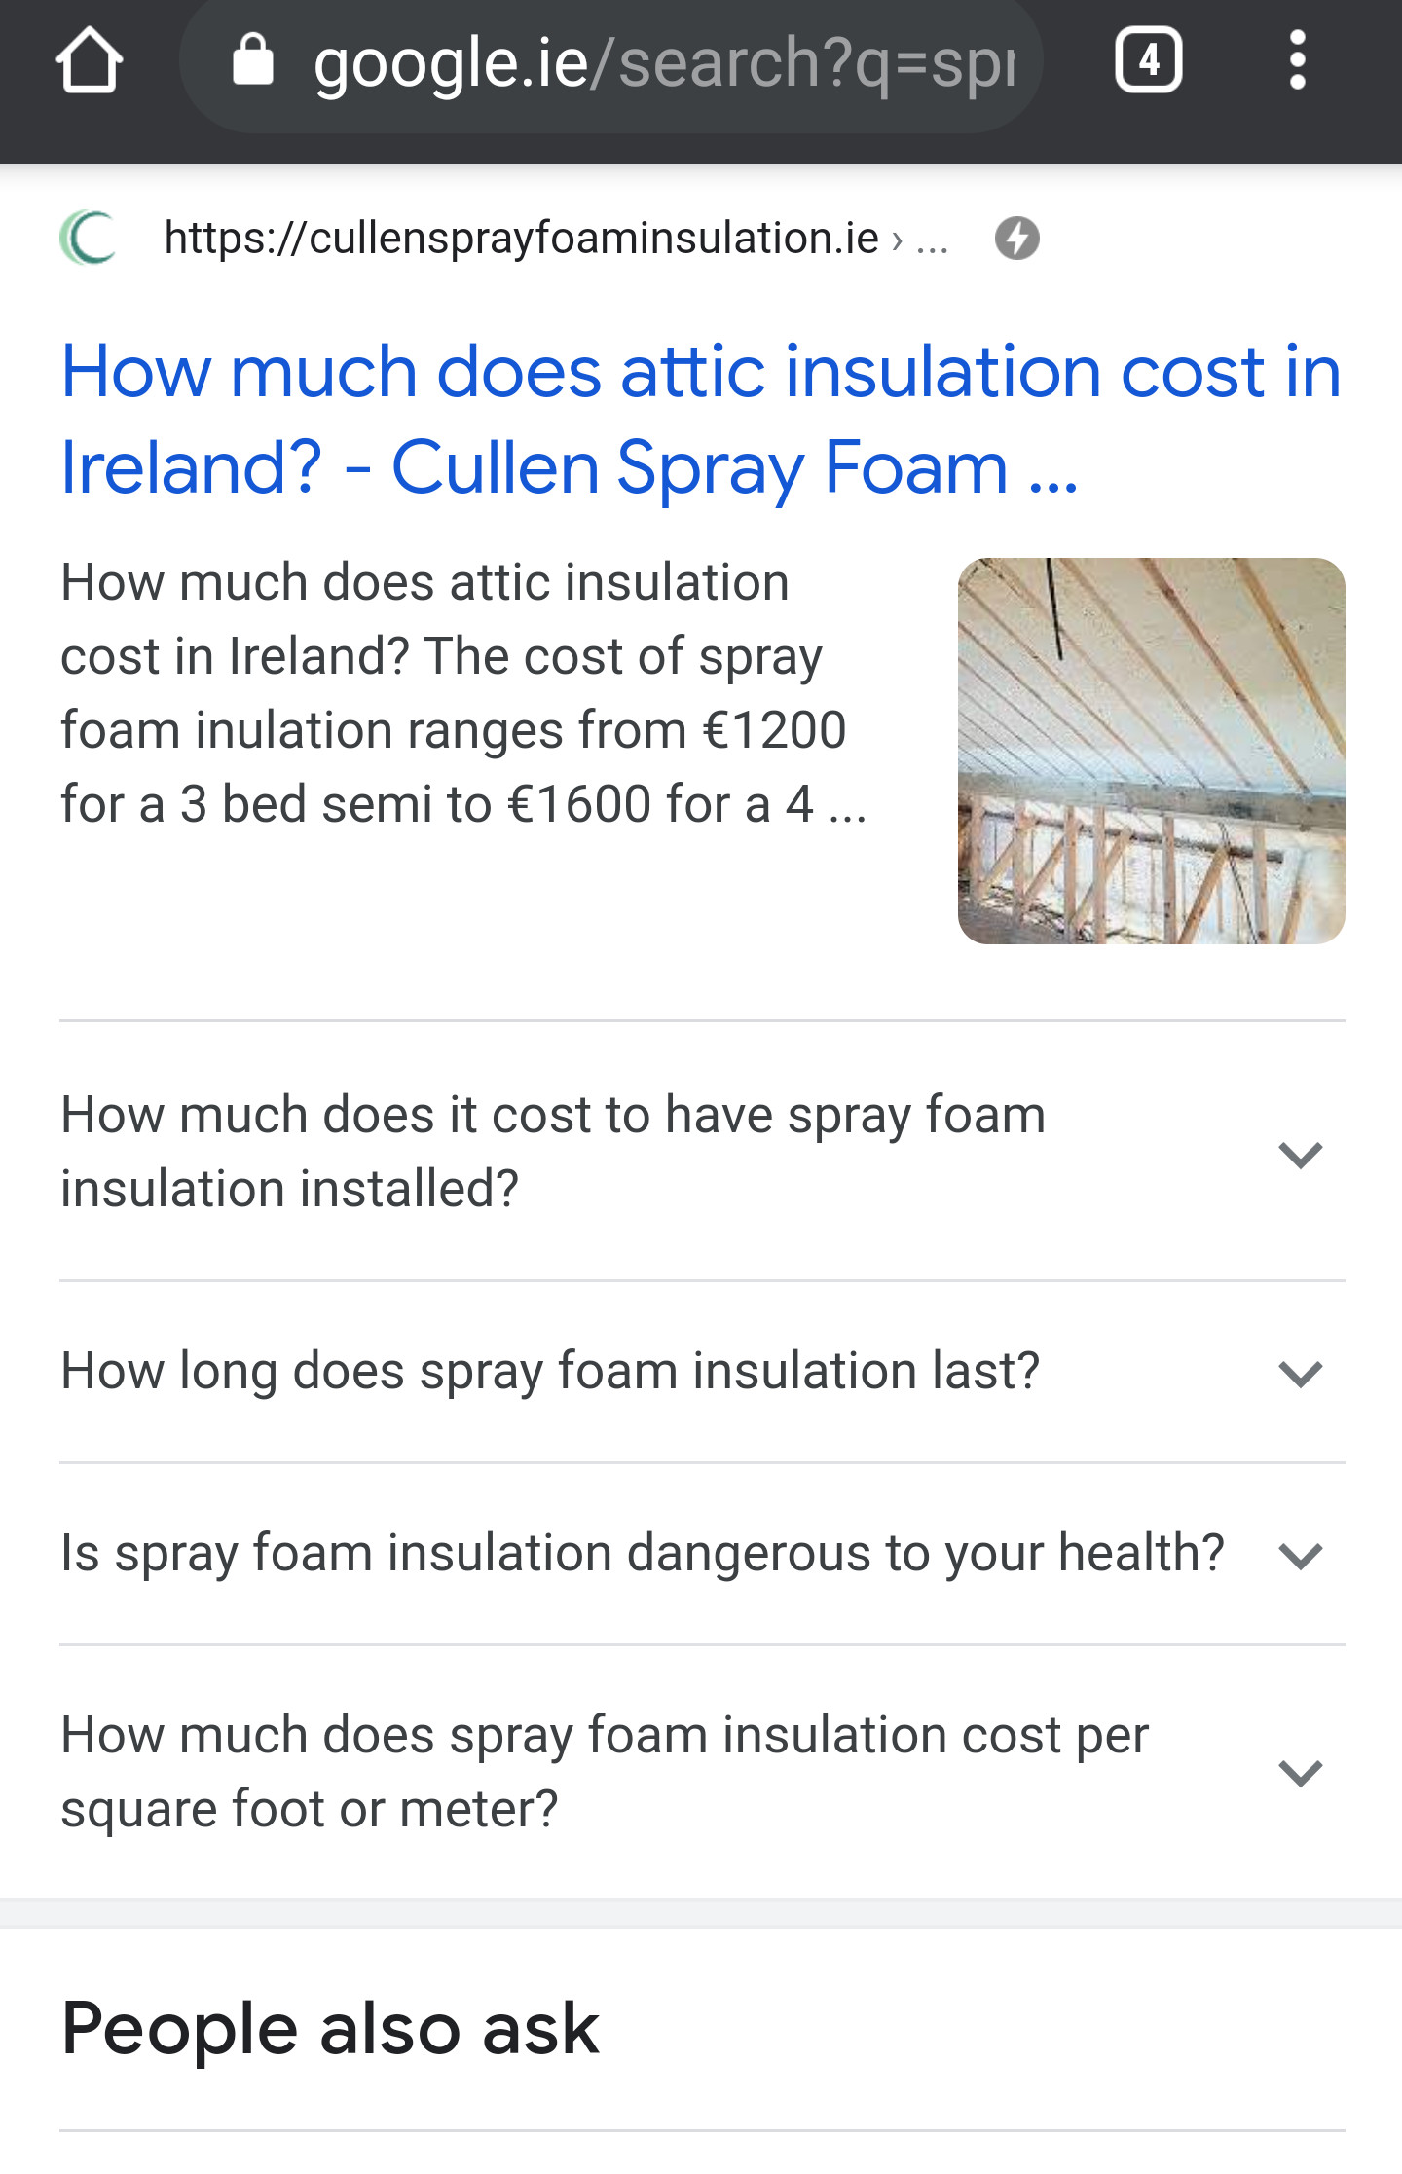Expand the chevron for spray foam installation cost

point(1300,1155)
